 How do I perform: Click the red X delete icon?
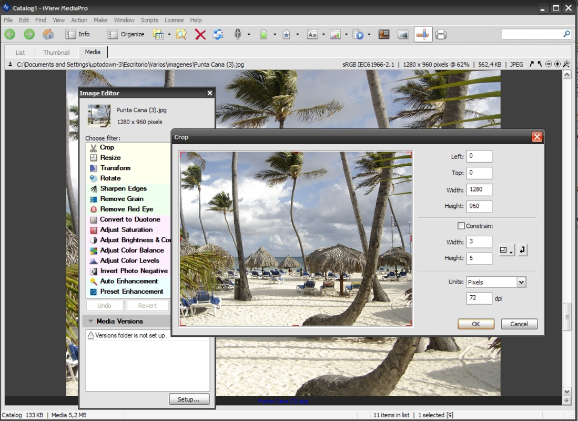(200, 35)
